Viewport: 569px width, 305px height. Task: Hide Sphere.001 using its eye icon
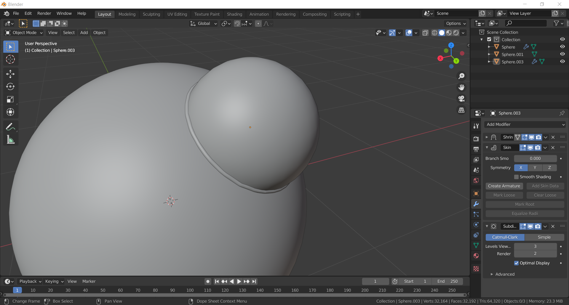pos(562,54)
